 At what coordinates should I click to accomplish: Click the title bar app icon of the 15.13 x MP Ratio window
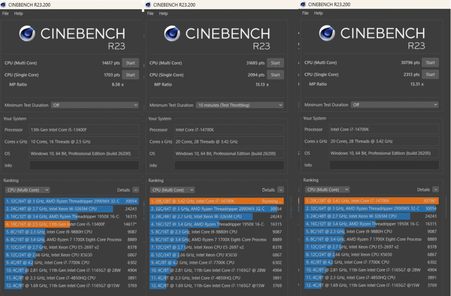pos(148,4)
